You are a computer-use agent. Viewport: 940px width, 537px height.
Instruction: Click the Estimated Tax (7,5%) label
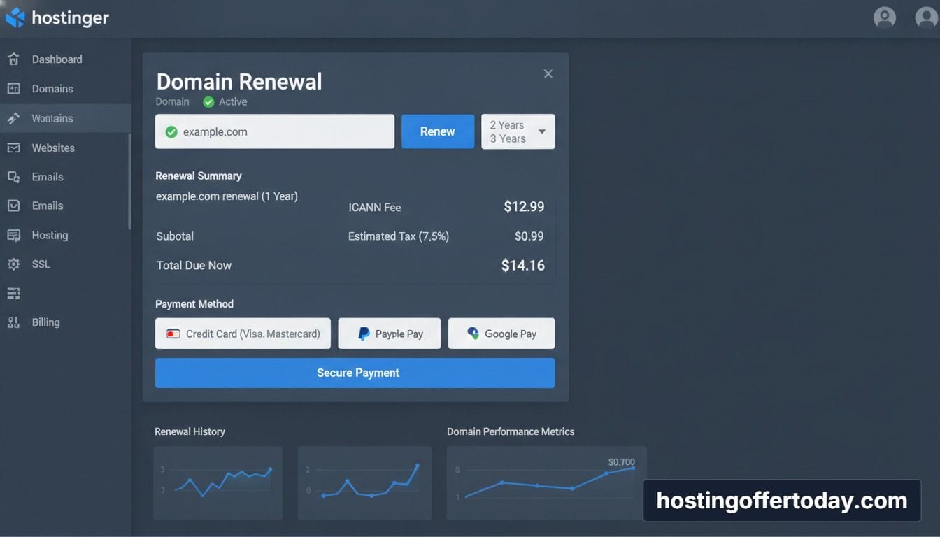coord(399,236)
